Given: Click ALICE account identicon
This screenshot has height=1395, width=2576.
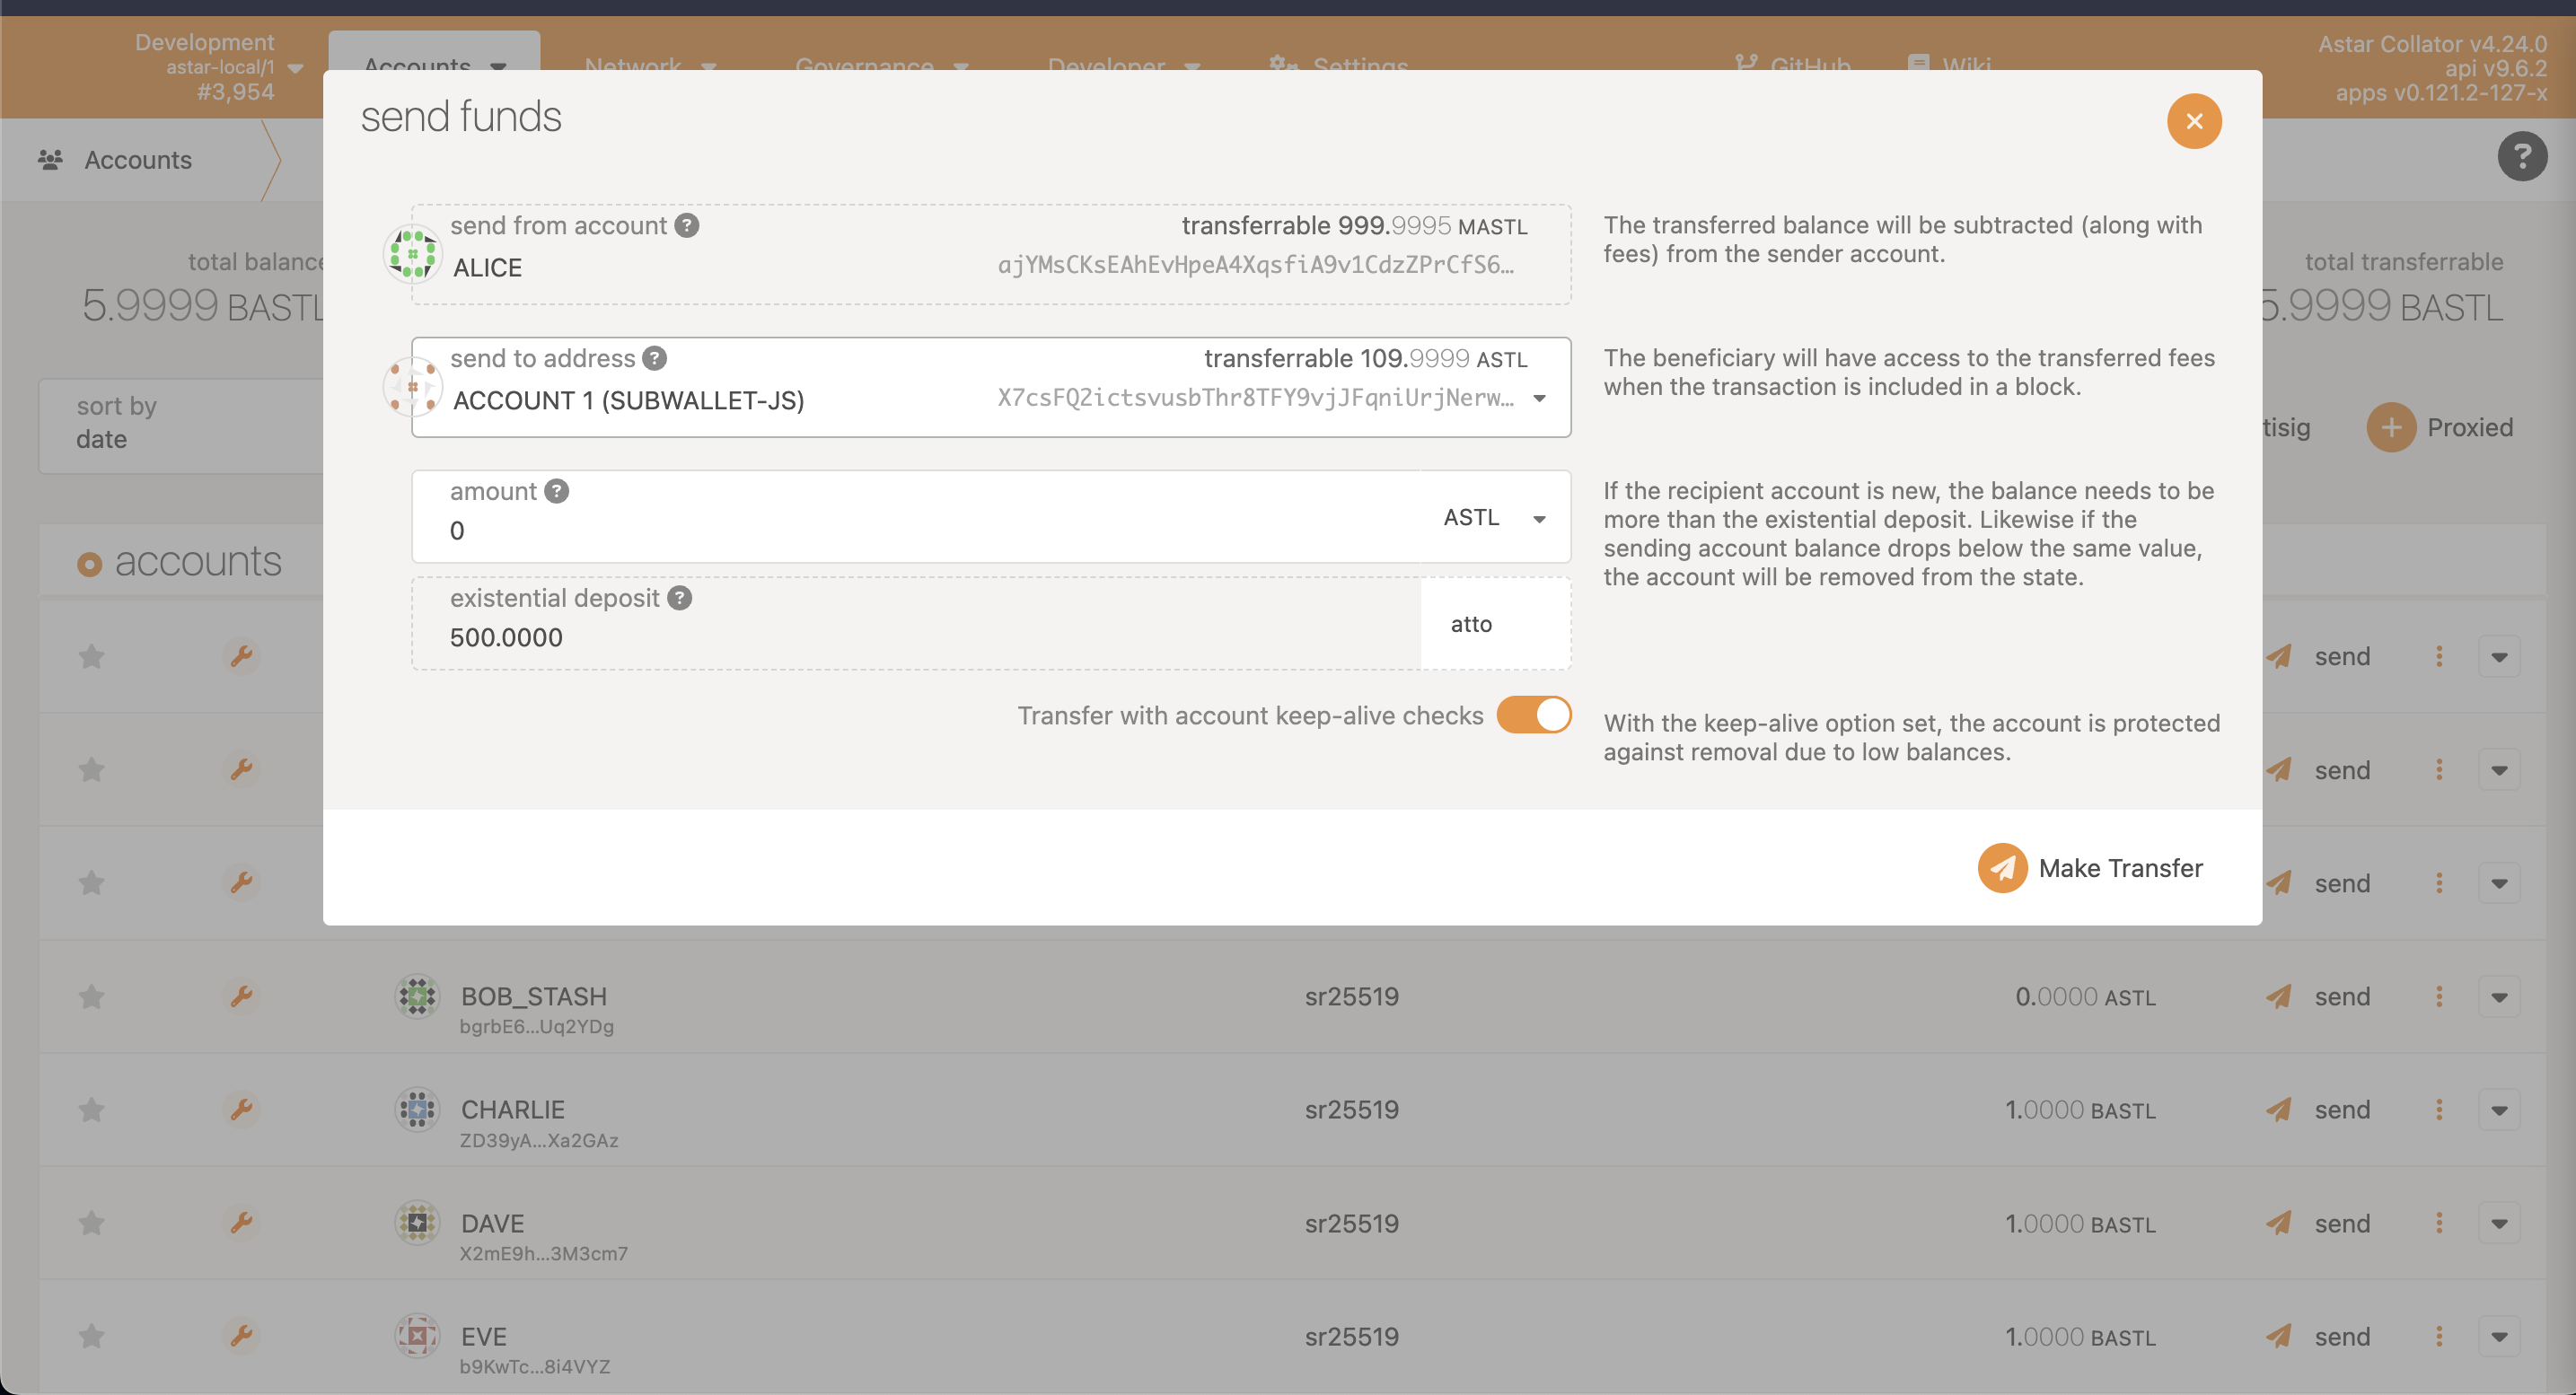Looking at the screenshot, I should point(413,253).
